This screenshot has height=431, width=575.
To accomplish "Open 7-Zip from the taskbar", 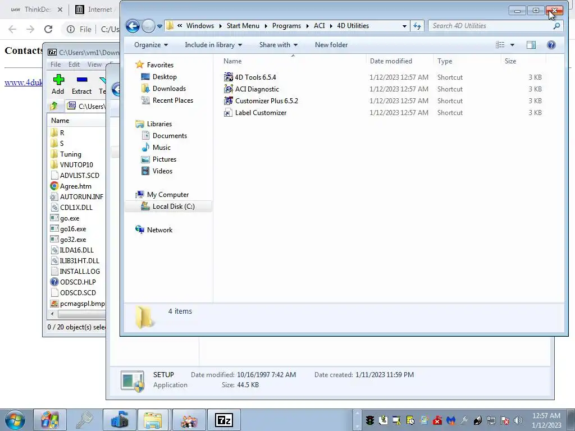I will click(224, 420).
